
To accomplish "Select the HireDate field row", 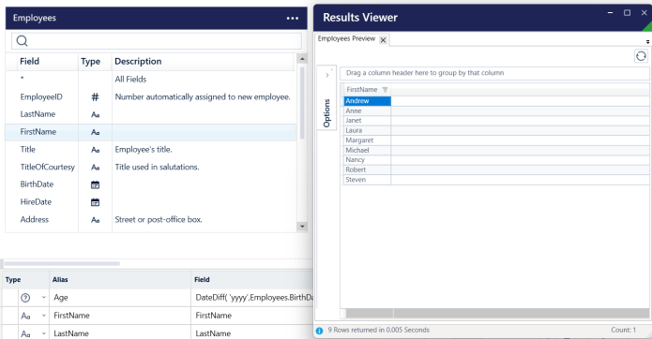I will click(150, 202).
